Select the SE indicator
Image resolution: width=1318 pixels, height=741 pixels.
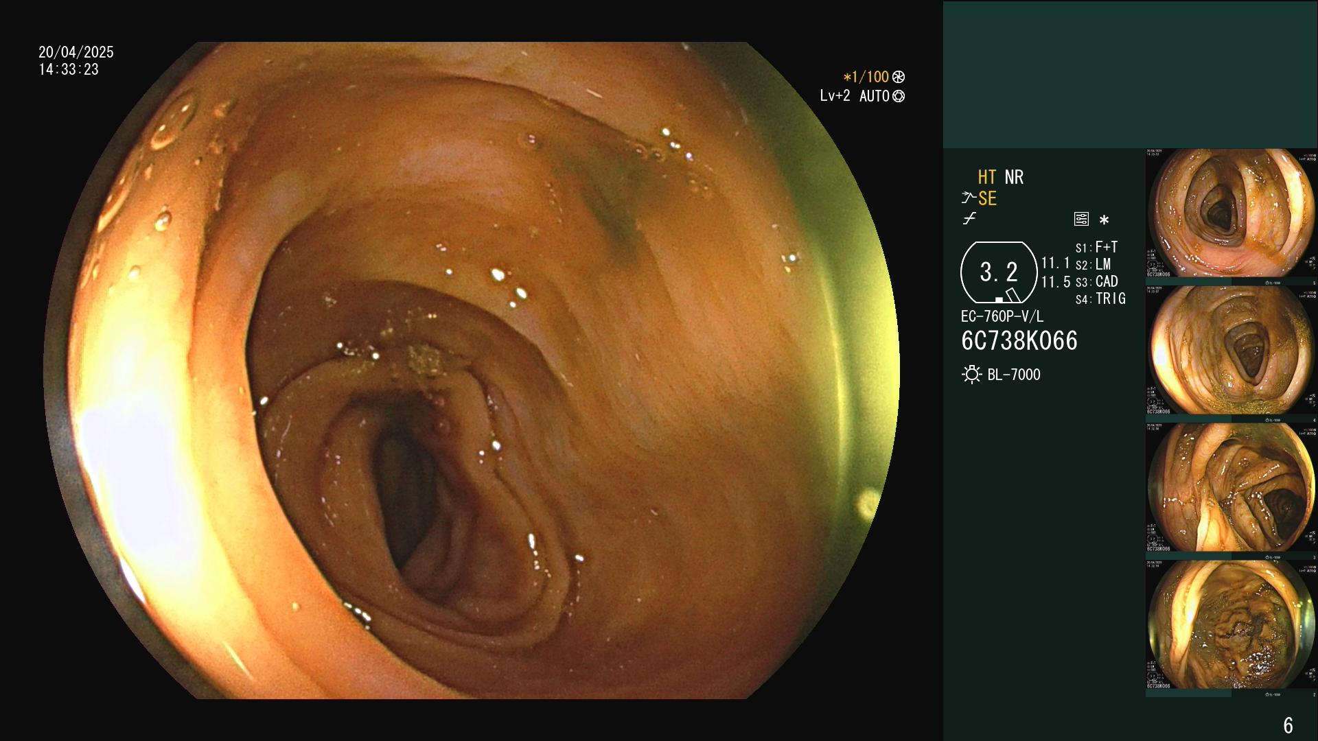coord(987,198)
